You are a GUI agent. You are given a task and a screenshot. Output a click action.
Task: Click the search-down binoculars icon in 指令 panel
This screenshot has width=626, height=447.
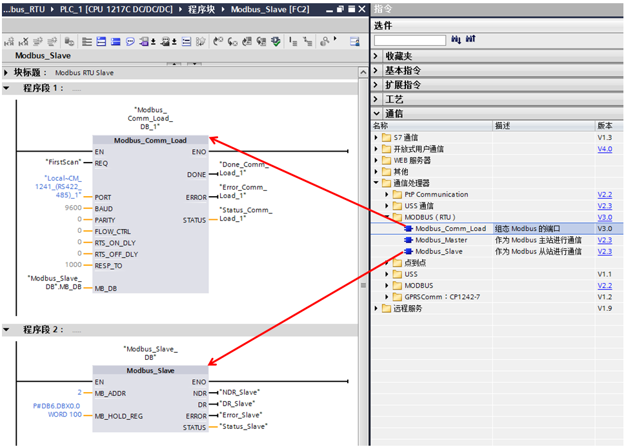coord(456,39)
